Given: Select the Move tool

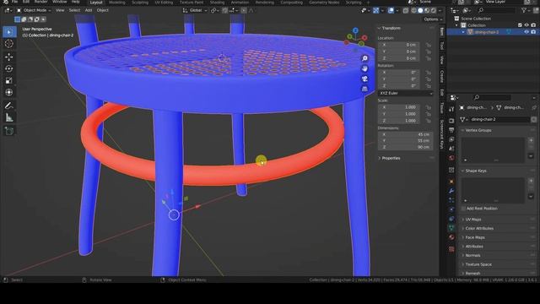Looking at the screenshot, I should point(9,57).
